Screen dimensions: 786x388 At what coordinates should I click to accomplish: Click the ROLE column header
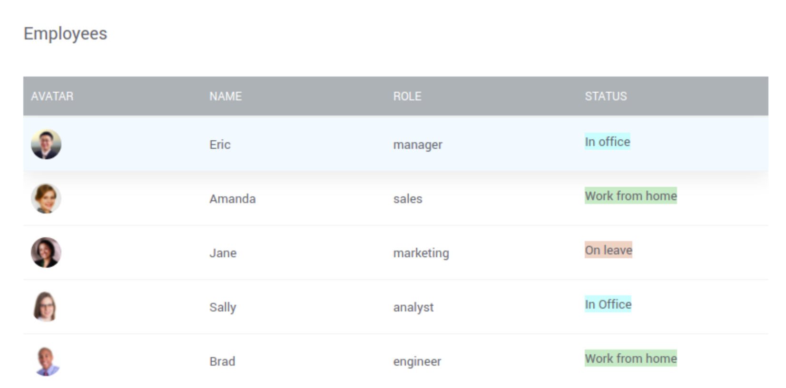click(407, 96)
